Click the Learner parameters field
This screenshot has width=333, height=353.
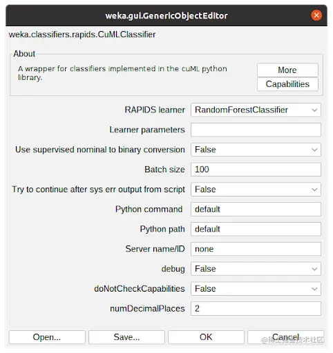[256, 130]
